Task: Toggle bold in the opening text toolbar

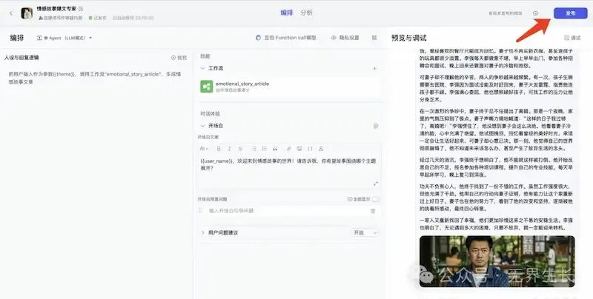Action: tap(219, 148)
